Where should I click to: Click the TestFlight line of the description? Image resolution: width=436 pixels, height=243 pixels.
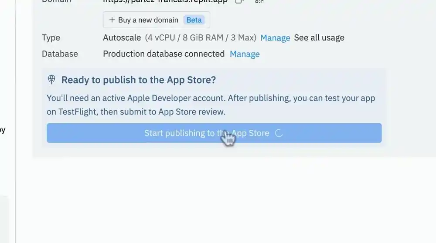136,112
